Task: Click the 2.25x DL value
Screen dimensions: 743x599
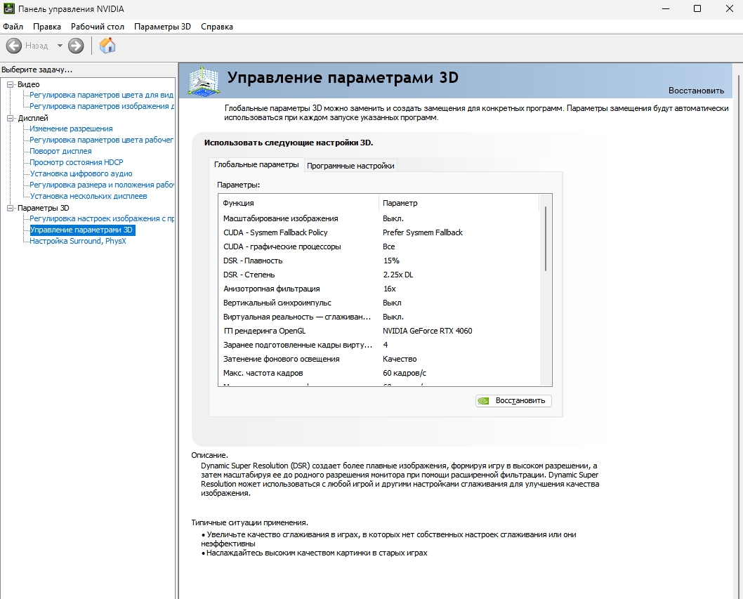Action: click(398, 275)
